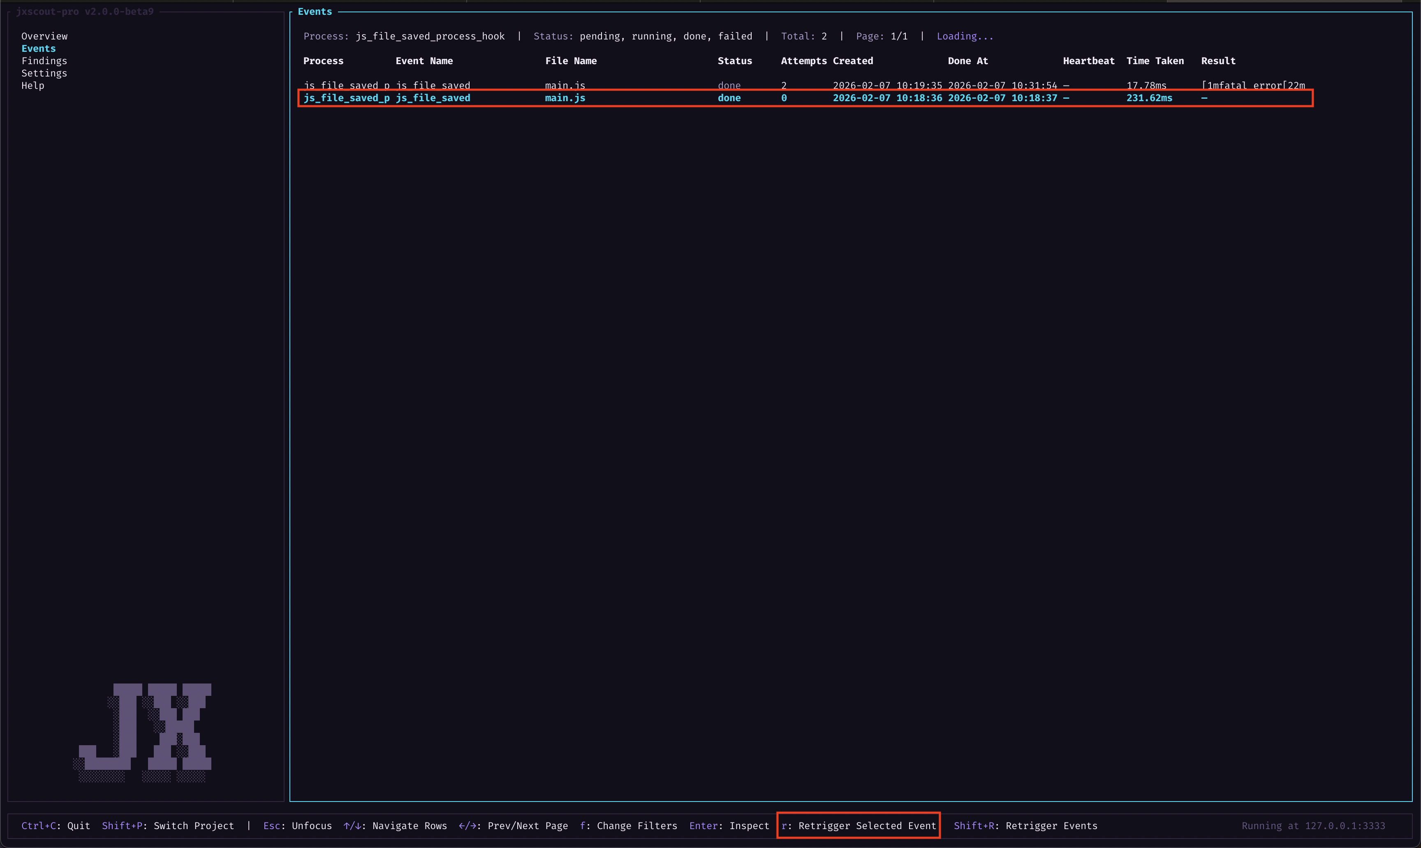The width and height of the screenshot is (1421, 848).
Task: Click the Status column header
Action: [734, 60]
